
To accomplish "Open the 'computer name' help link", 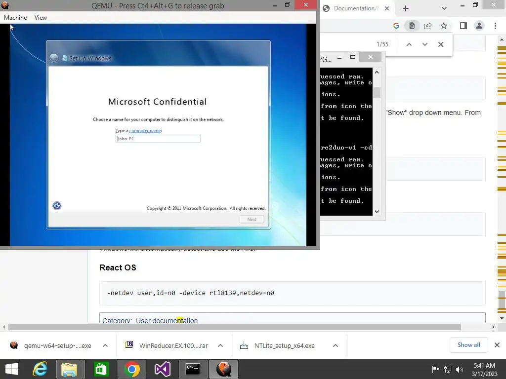I will (x=145, y=130).
